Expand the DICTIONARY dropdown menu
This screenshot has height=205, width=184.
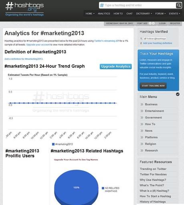tap(144, 14)
